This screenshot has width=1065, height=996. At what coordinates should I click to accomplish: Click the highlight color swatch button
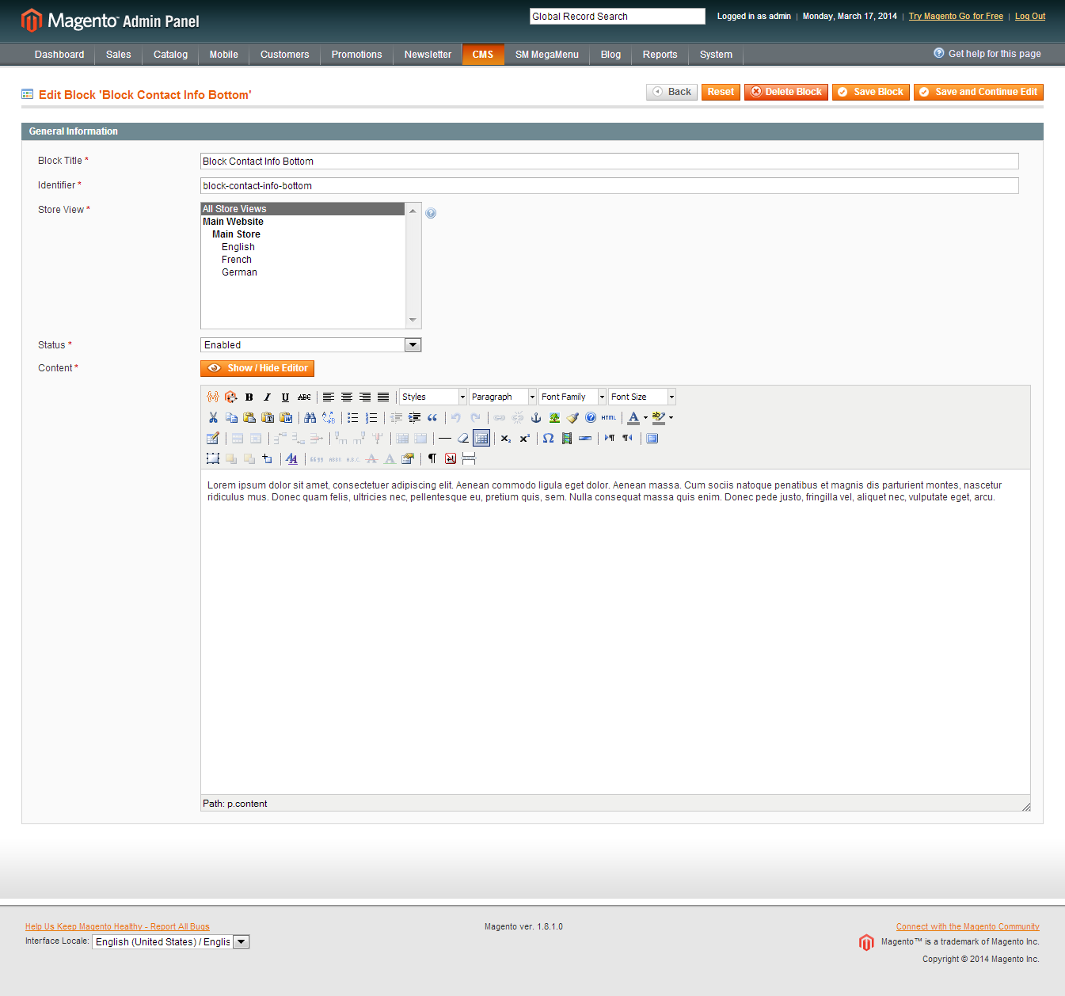pos(659,417)
